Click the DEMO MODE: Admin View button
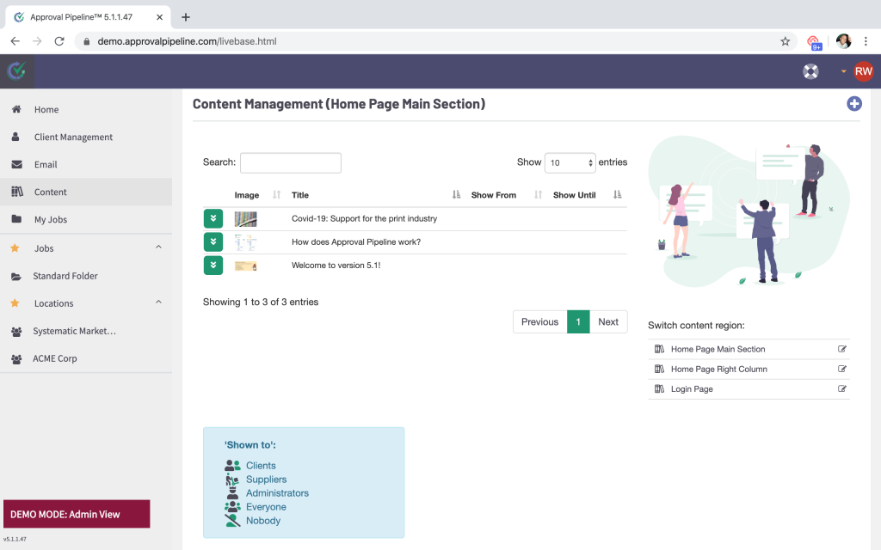 77,514
